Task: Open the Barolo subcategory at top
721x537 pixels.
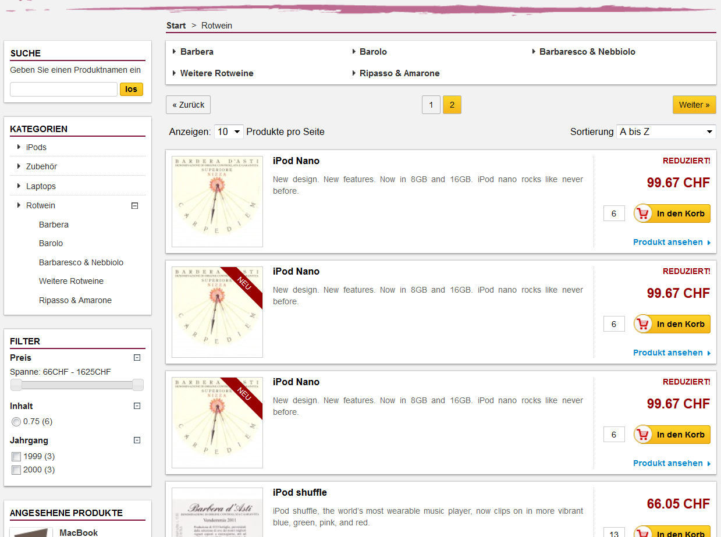Action: click(373, 52)
